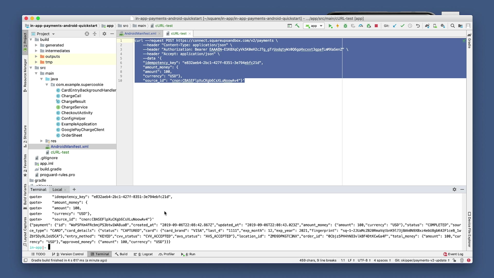The width and height of the screenshot is (494, 278).
Task: Open the app run configuration dropdown
Action: [314, 26]
